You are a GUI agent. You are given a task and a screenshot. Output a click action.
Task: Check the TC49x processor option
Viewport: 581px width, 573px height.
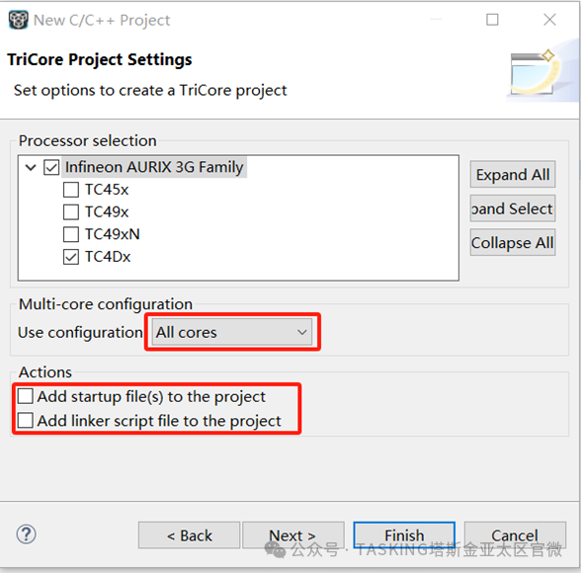[71, 212]
